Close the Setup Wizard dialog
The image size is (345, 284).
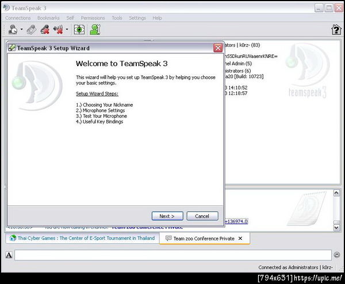[218, 48]
